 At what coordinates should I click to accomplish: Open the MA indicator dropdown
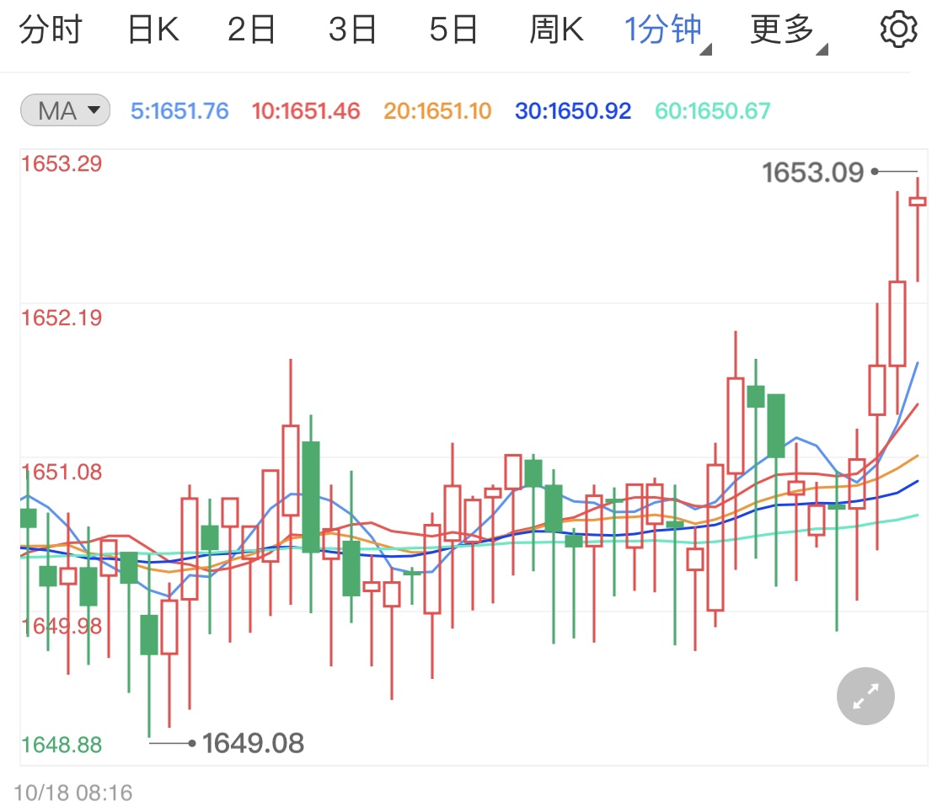pos(65,110)
